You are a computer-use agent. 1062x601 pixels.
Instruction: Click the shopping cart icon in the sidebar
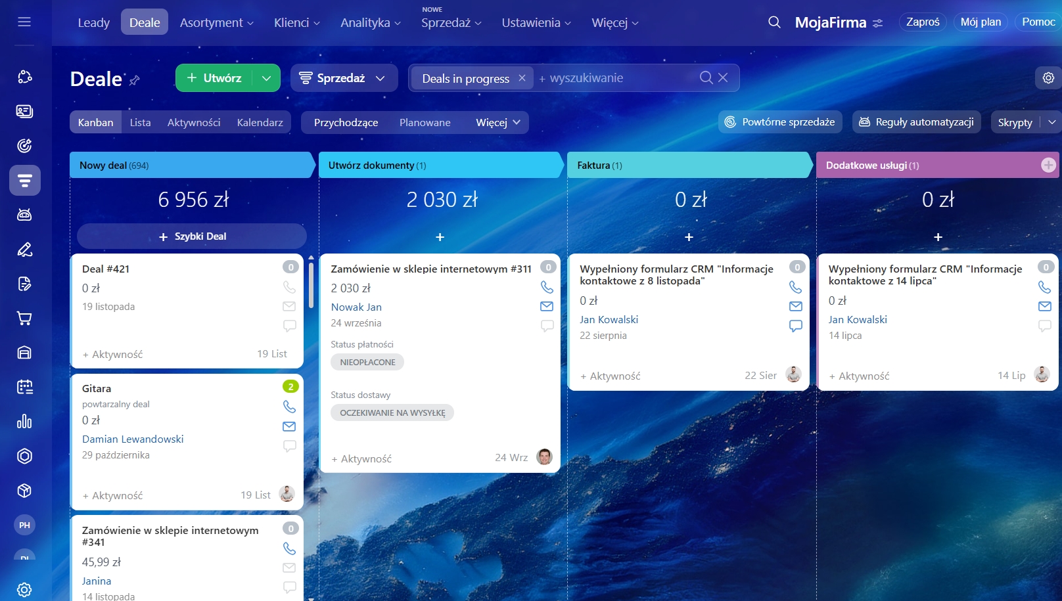pyautogui.click(x=24, y=319)
